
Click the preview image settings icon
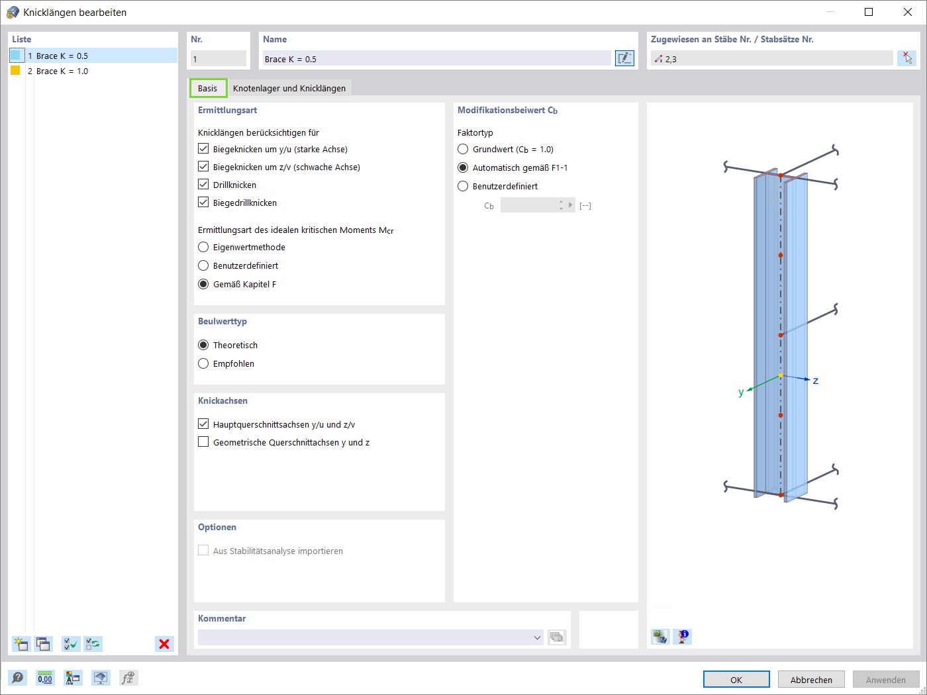coord(660,637)
